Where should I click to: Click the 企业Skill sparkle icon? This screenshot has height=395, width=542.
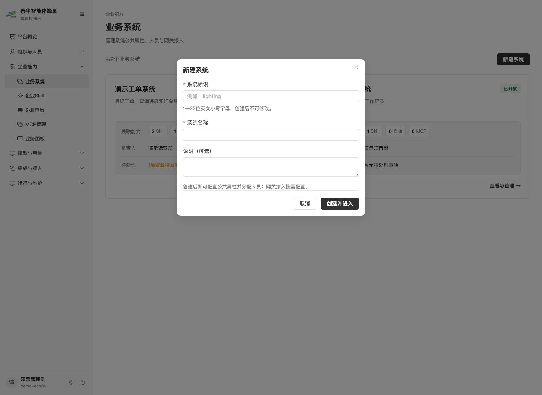[20, 96]
